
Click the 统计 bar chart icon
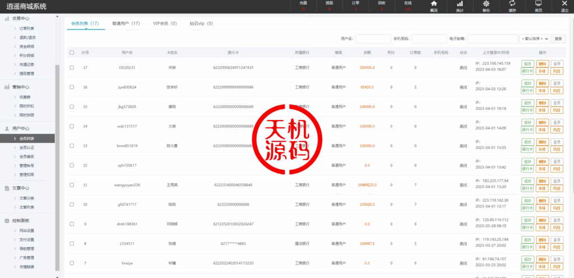pyautogui.click(x=460, y=6)
